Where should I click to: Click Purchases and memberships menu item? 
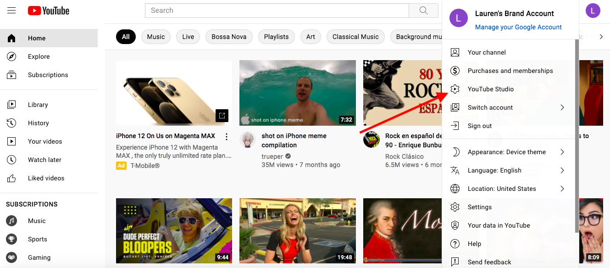tap(508, 71)
